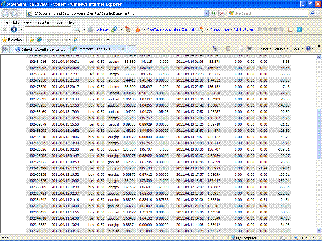The width and height of the screenshot is (322, 241).
Task: Close the Ask toolbar with its gray x
Action: (x=4, y=29)
